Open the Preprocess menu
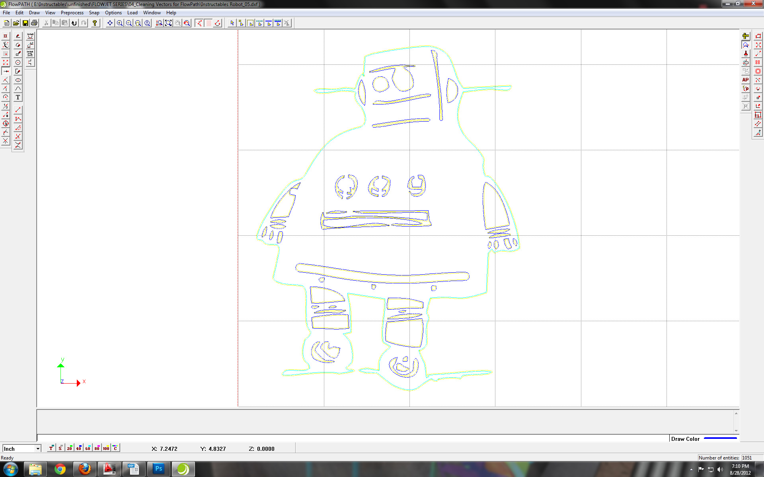Image resolution: width=764 pixels, height=477 pixels. [72, 13]
